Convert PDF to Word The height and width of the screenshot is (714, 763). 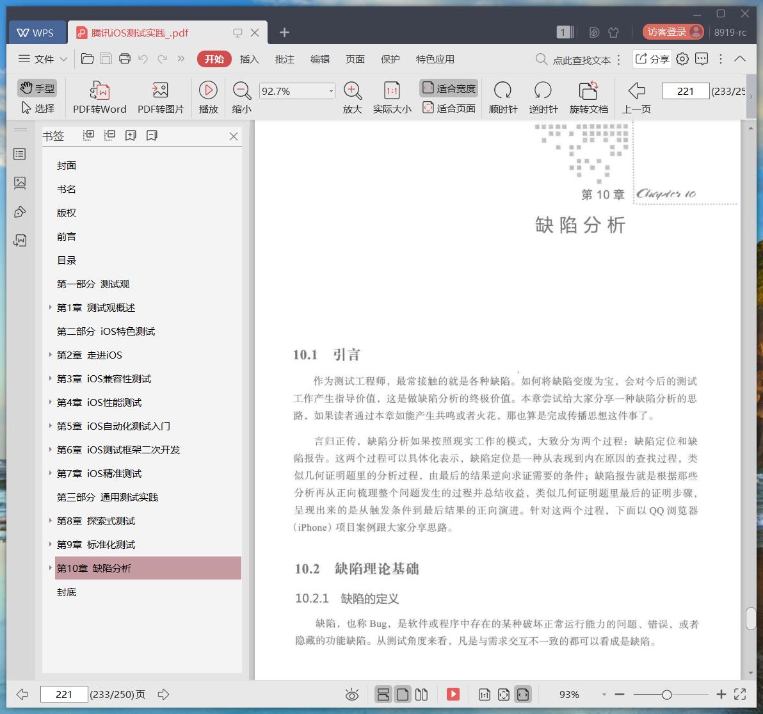pos(99,98)
